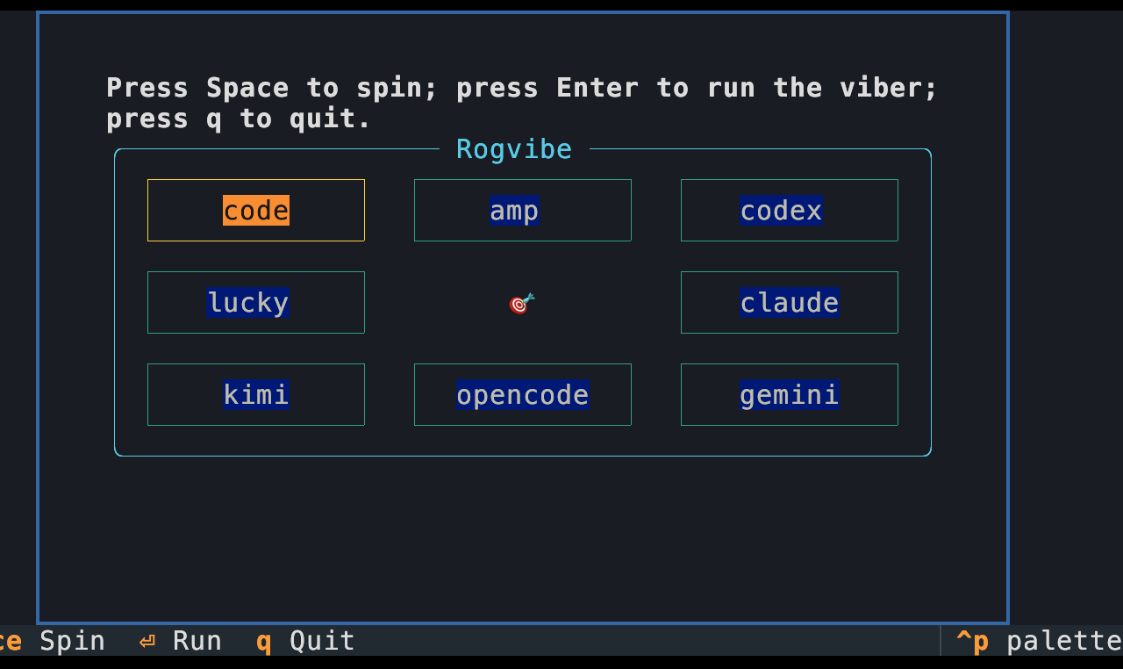
Task: Click Spin in the footer bar
Action: [72, 641]
